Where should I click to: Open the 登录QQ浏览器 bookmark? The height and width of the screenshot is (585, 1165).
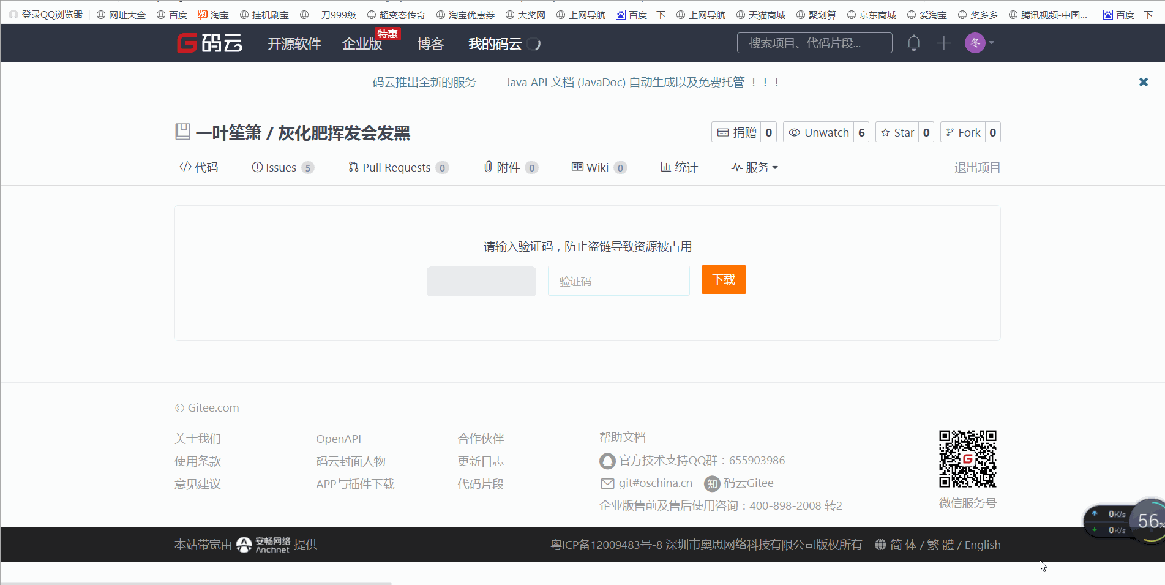tap(46, 15)
